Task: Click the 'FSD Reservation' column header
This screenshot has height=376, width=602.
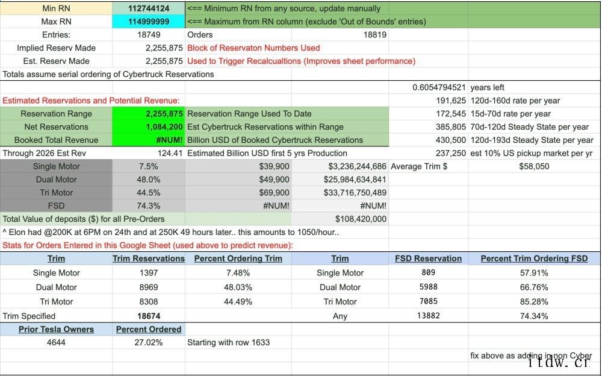Action: 428,258
